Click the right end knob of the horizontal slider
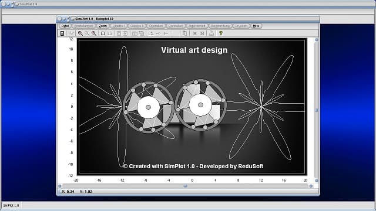Image resolution: width=376 pixels, height=211 pixels. 311,186
